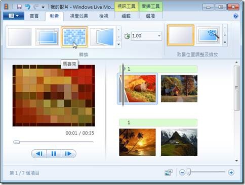Go to previous frame in preview
This screenshot has height=185, width=245.
coord(39,154)
